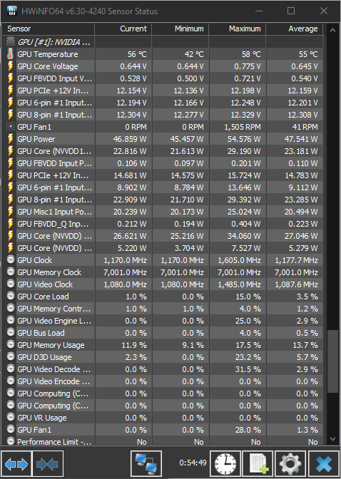Image resolution: width=341 pixels, height=479 pixels.
Task: Click the GPU Misc1 Input Power lightning icon
Action: point(11,212)
